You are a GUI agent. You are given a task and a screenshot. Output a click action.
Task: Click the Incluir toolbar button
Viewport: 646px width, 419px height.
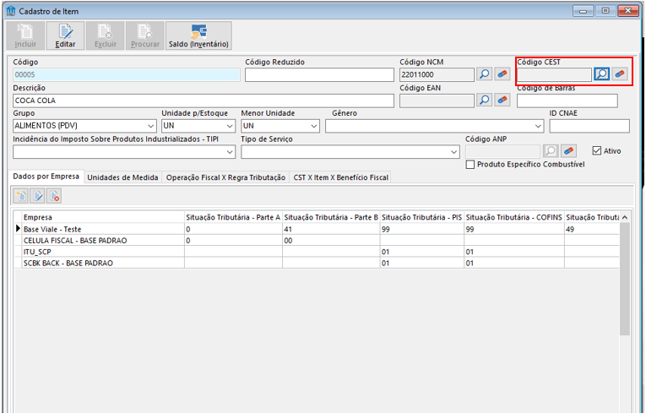25,35
